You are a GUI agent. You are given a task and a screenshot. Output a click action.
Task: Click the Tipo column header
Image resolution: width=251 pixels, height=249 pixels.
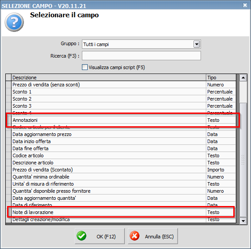point(221,78)
